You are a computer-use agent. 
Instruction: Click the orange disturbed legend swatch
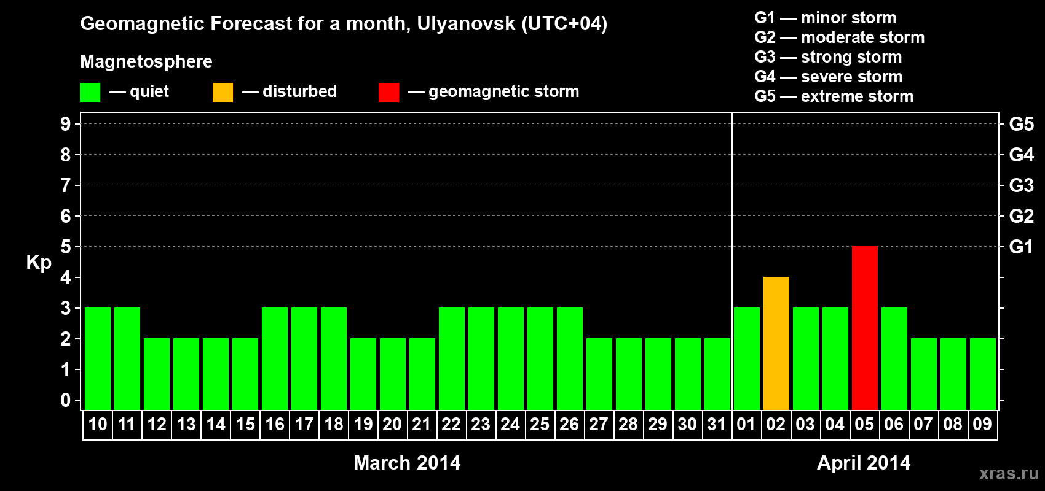pyautogui.click(x=223, y=93)
